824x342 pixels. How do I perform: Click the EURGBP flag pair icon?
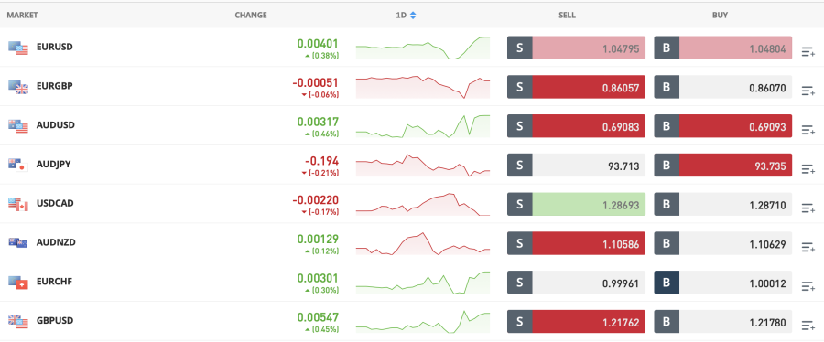pos(18,87)
